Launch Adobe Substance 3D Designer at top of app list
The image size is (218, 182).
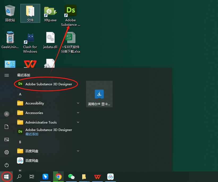tap(49, 84)
